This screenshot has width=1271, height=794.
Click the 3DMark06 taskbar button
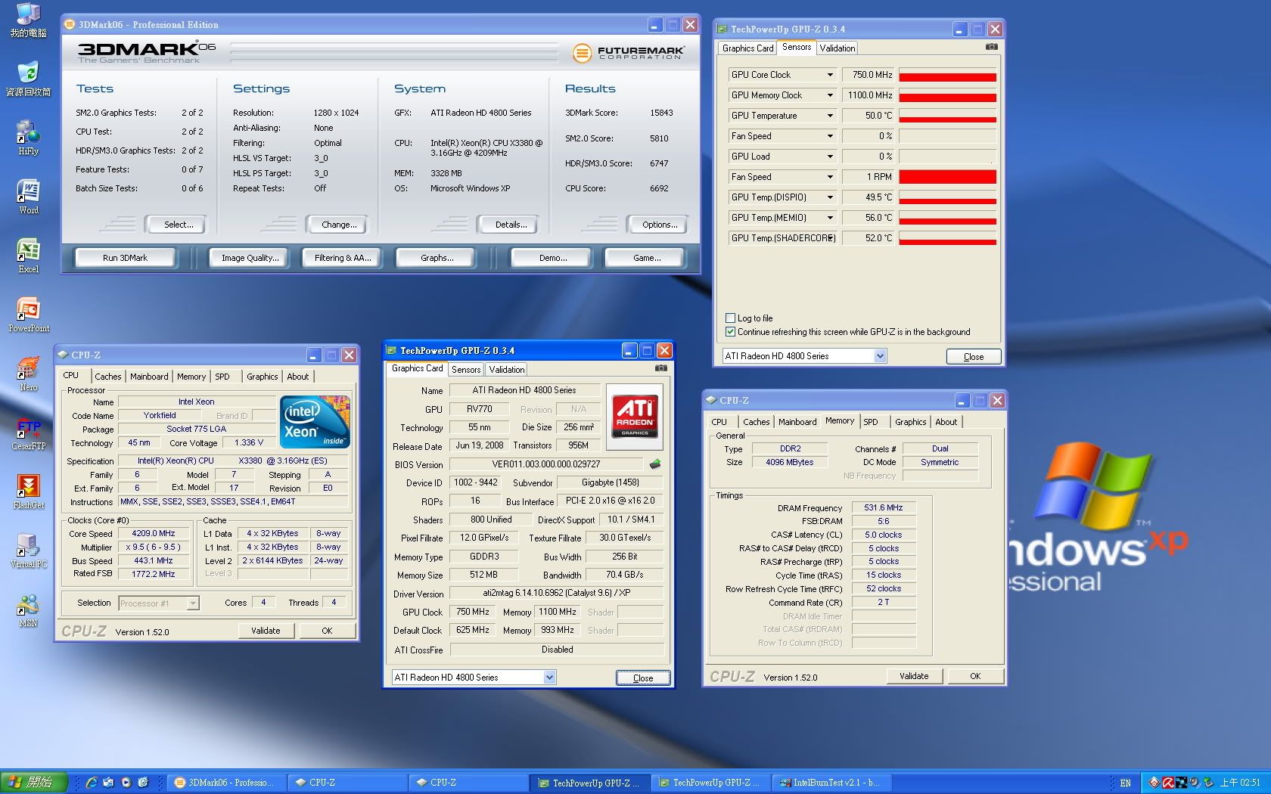pyautogui.click(x=227, y=783)
